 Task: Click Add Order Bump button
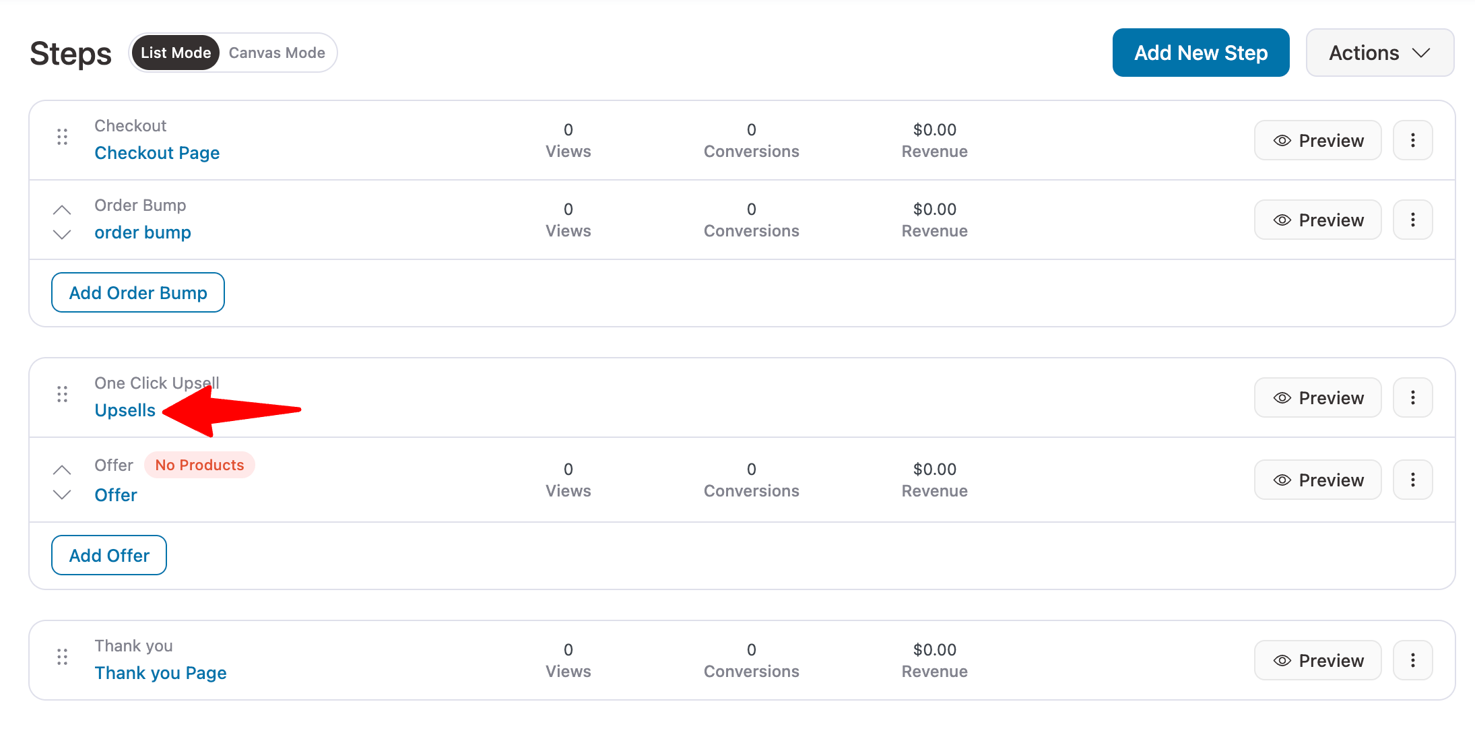[x=138, y=292]
